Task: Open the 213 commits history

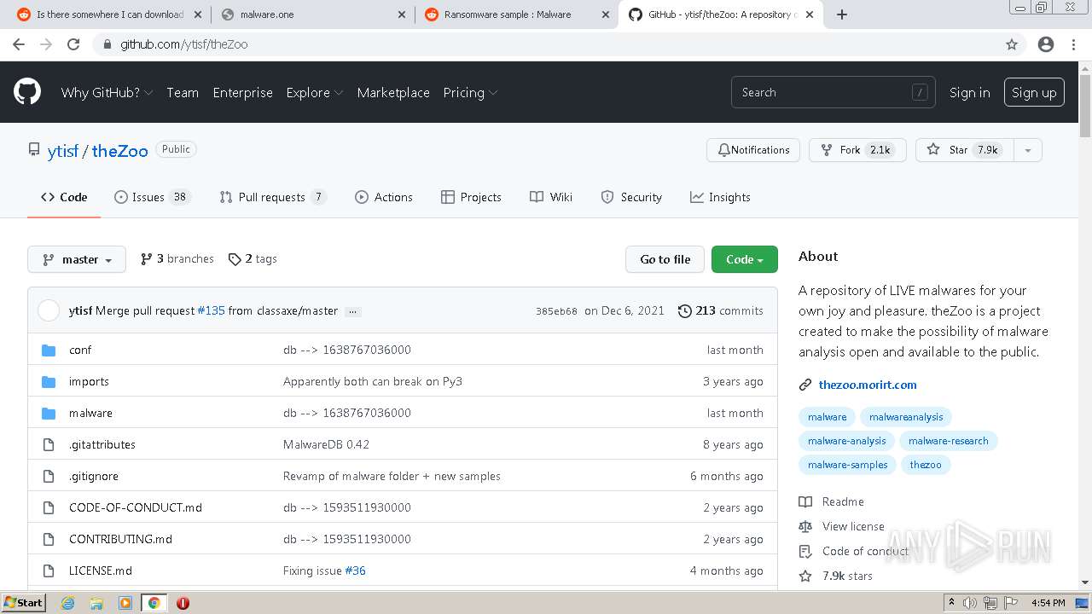Action: tap(720, 310)
